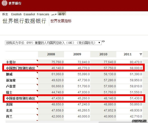Screen dimensions: 148x123
Task: Click the red note marker on 卢森堡 row
Action: [x=37, y=85]
